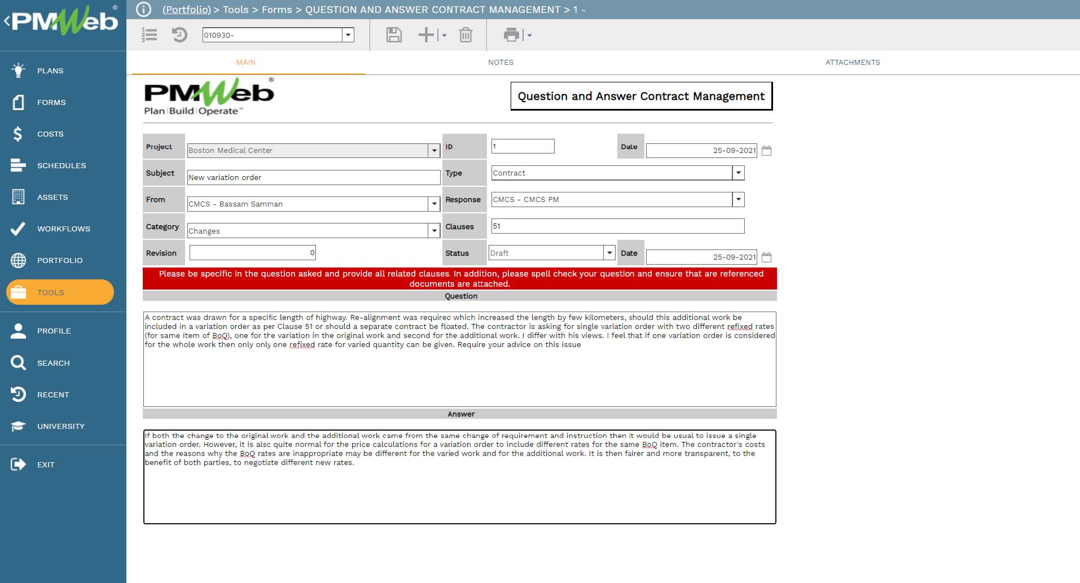Click the print icon in toolbar
The image size is (1080, 583).
[x=511, y=35]
